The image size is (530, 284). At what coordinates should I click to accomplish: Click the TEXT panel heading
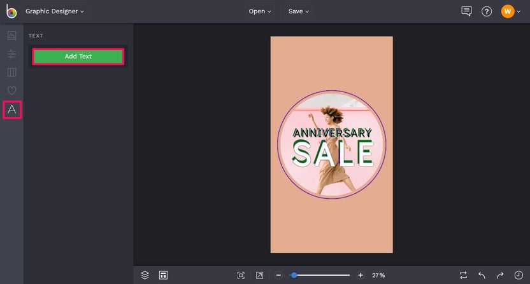(36, 36)
